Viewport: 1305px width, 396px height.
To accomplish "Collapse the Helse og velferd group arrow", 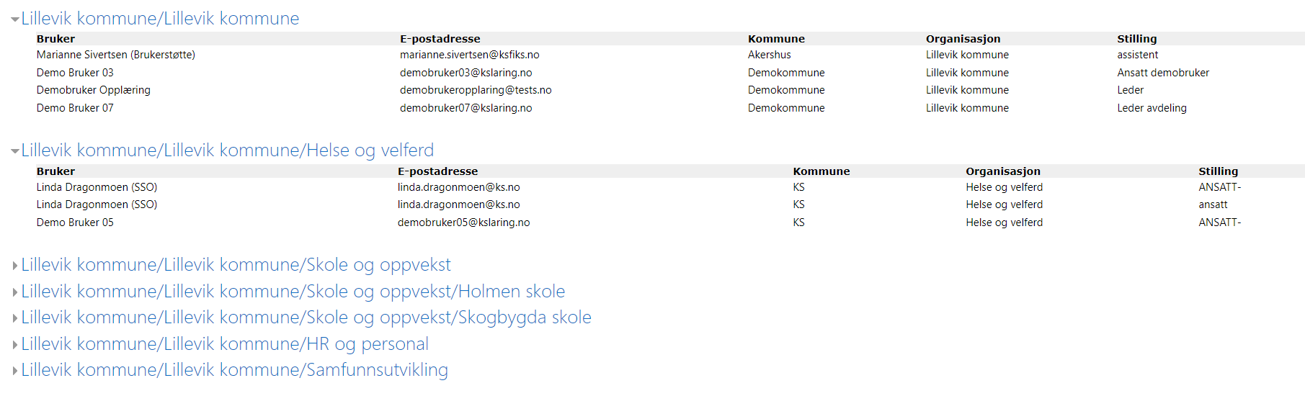I will (x=14, y=151).
